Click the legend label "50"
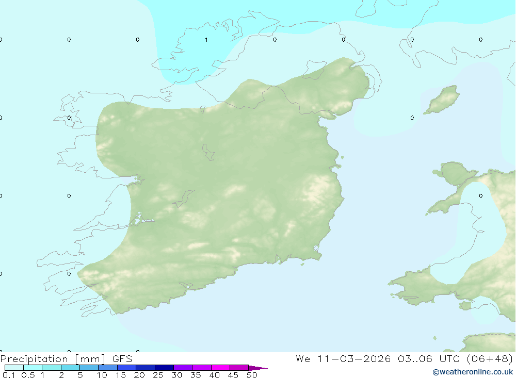The image size is (516, 378). tap(252, 375)
